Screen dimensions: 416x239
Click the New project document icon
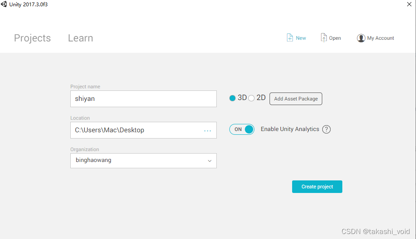(290, 38)
